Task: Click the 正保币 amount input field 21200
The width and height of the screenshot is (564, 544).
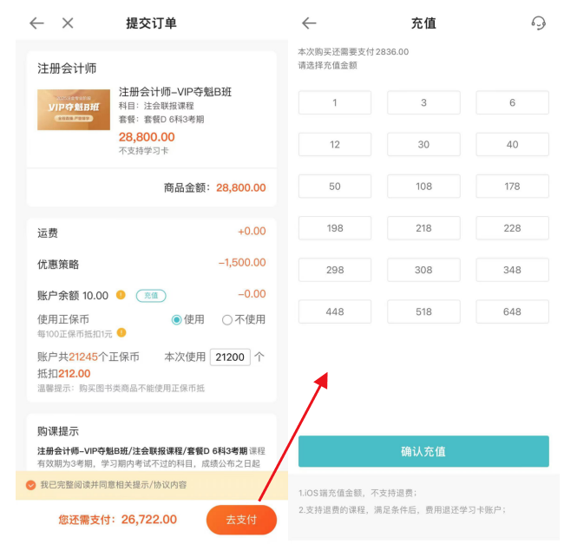Action: (x=230, y=357)
